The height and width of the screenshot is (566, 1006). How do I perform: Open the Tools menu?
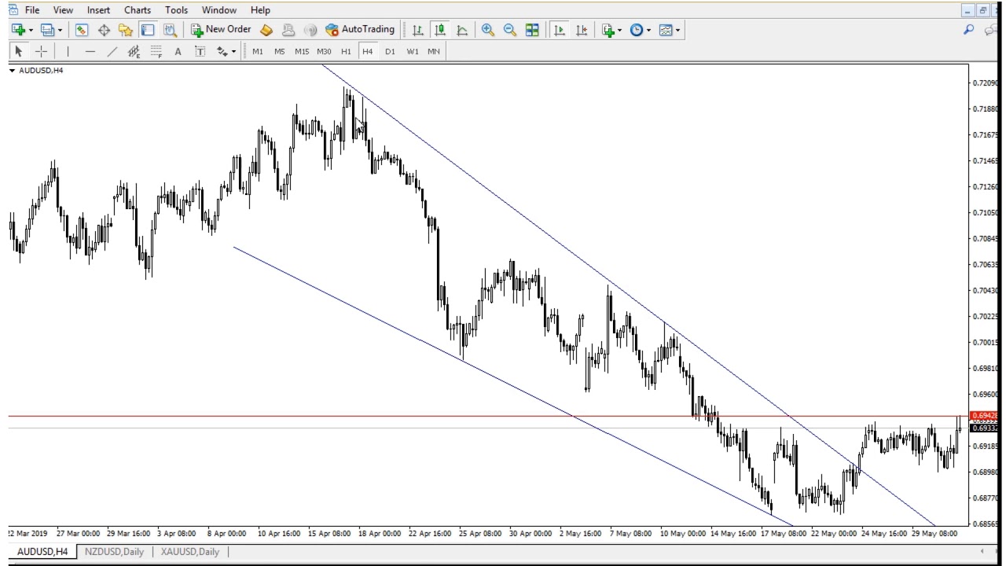click(x=176, y=10)
